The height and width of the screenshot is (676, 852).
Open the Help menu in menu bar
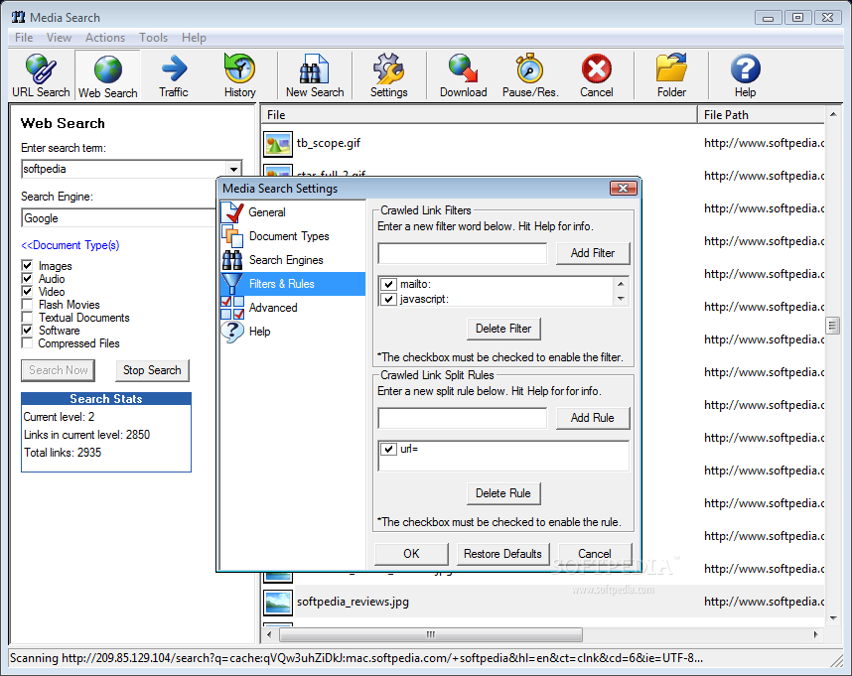pos(194,38)
